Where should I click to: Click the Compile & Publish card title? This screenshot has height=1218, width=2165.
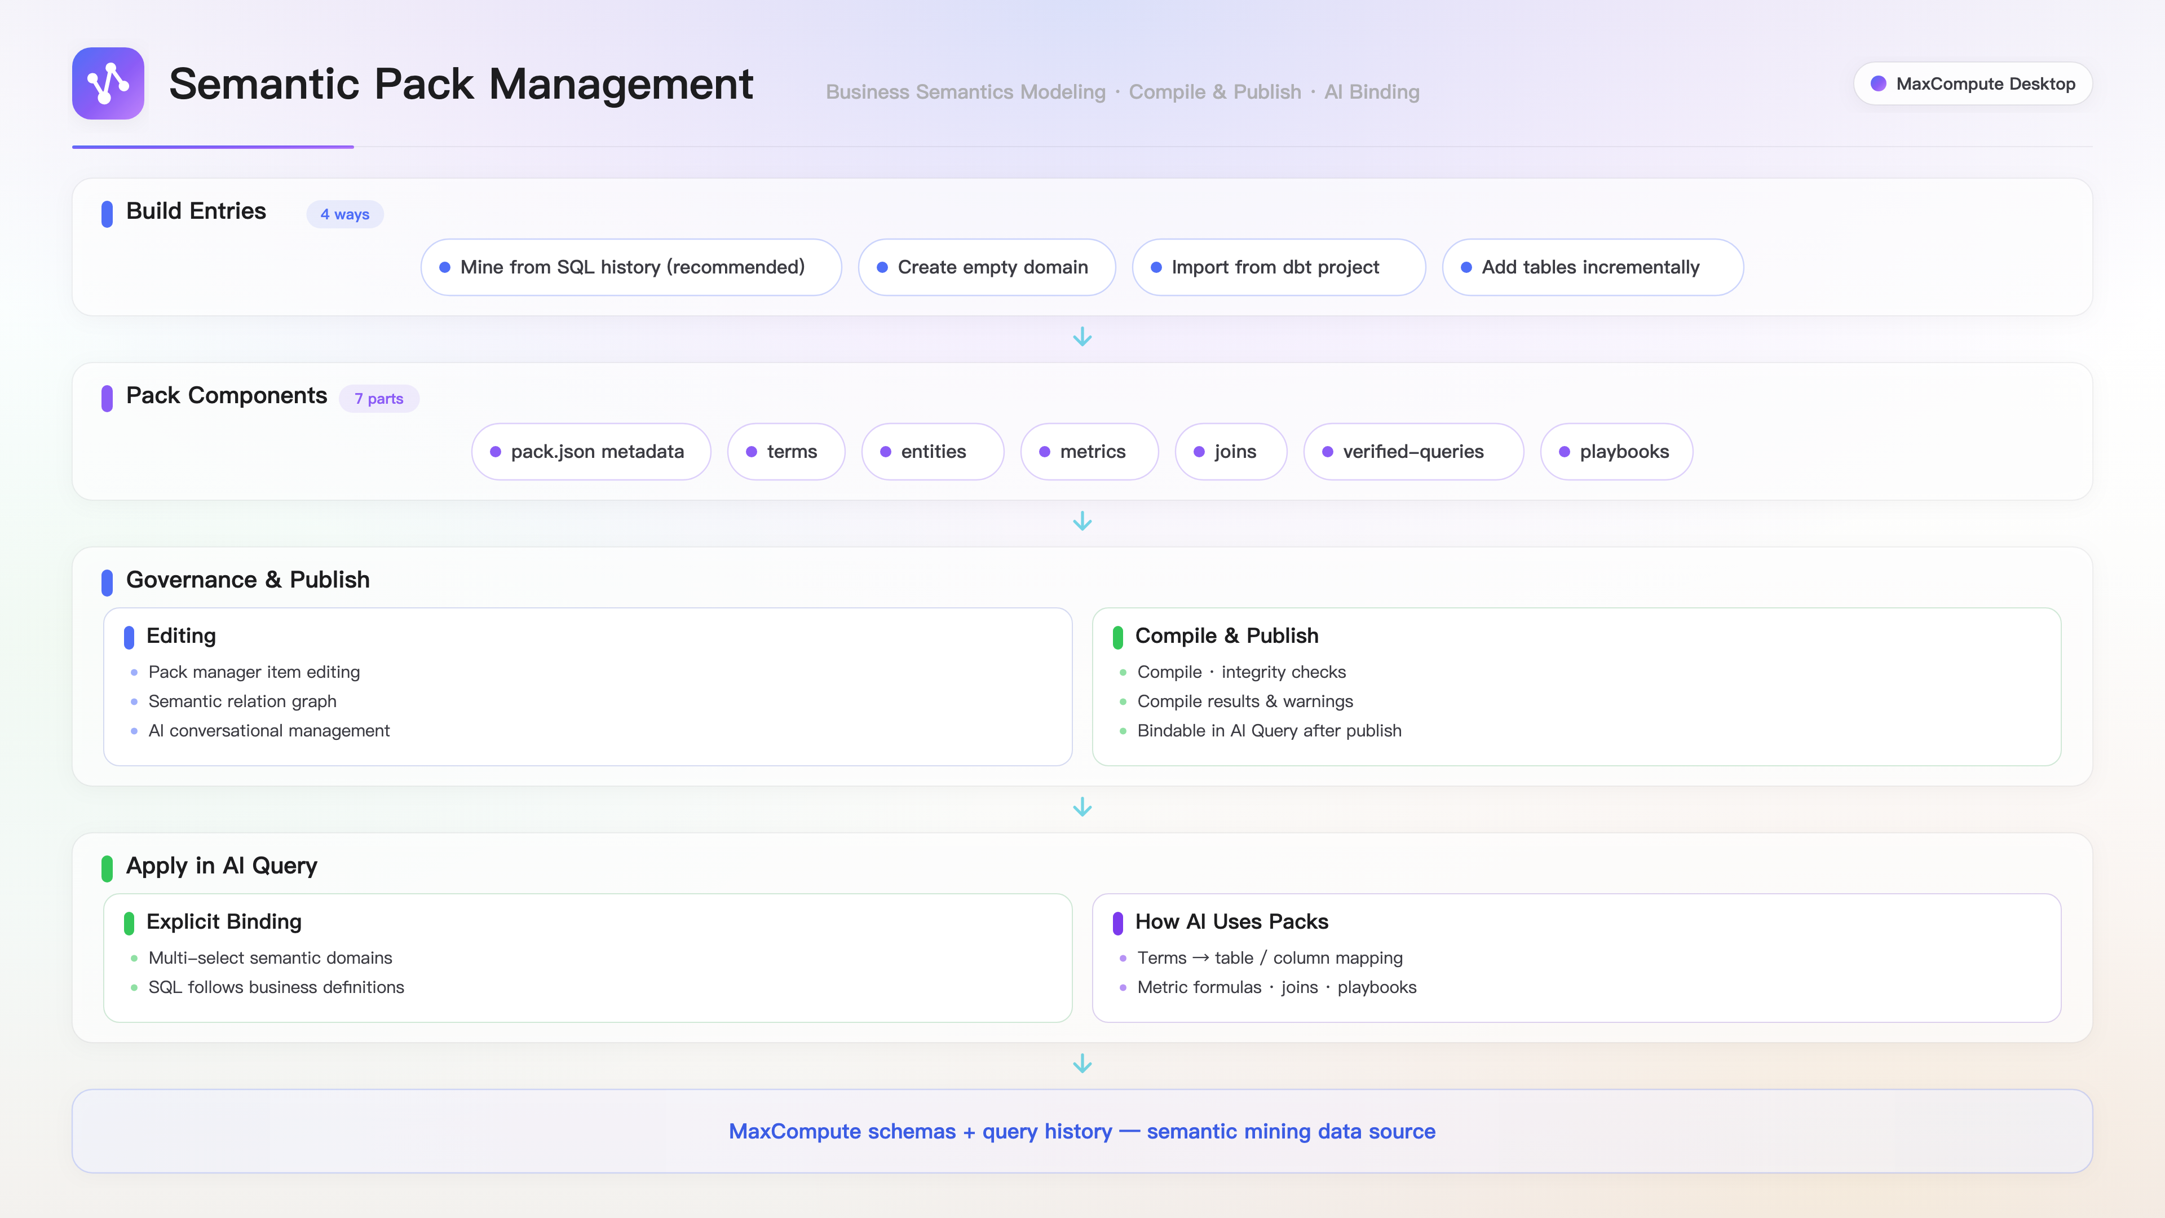(1226, 636)
